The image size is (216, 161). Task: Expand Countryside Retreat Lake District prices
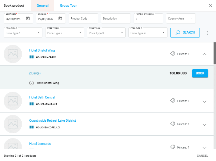pos(204,124)
